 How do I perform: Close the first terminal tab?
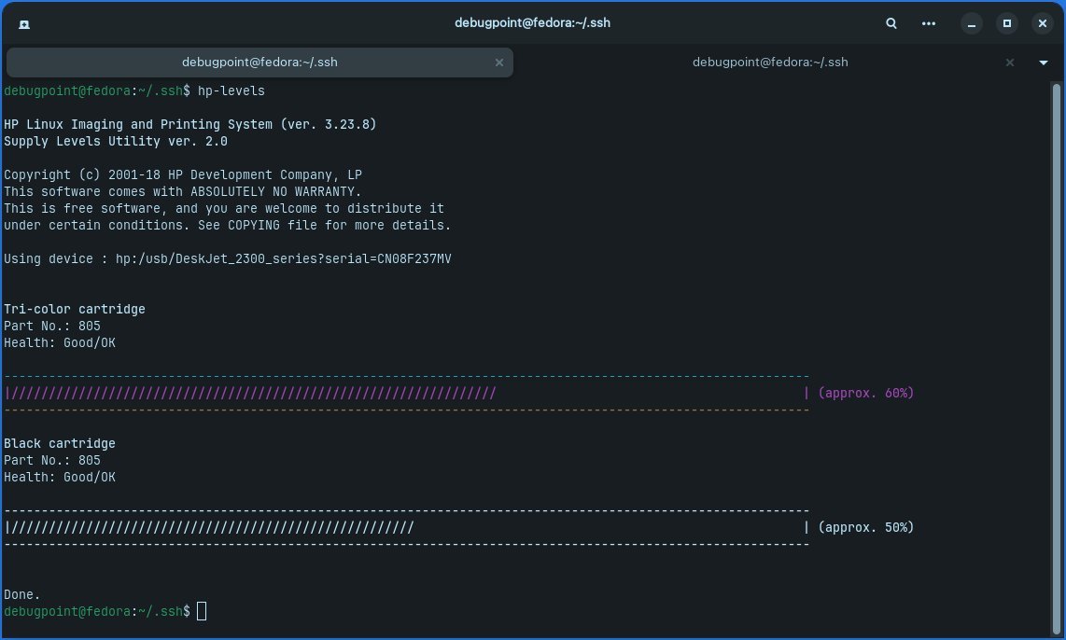(x=499, y=63)
